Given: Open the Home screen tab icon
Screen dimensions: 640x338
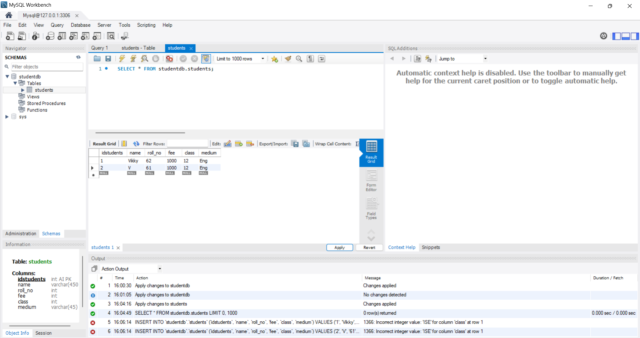Looking at the screenshot, I should pos(9,15).
